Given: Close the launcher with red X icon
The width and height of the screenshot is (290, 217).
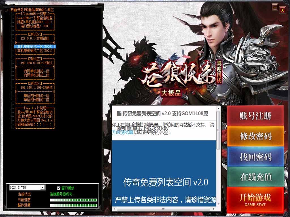Looking at the screenshot, I should pos(282,10).
